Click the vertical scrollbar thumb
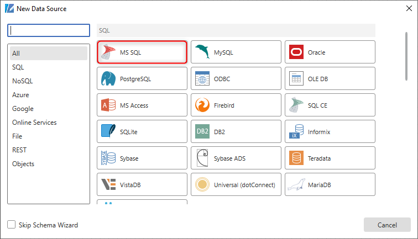Viewport: 418px width, 239px height. [x=406, y=56]
